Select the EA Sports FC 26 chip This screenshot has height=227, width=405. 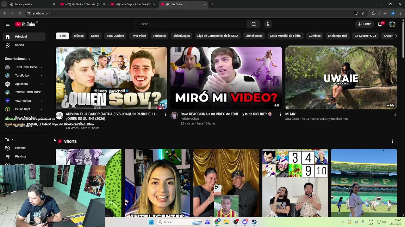point(365,36)
